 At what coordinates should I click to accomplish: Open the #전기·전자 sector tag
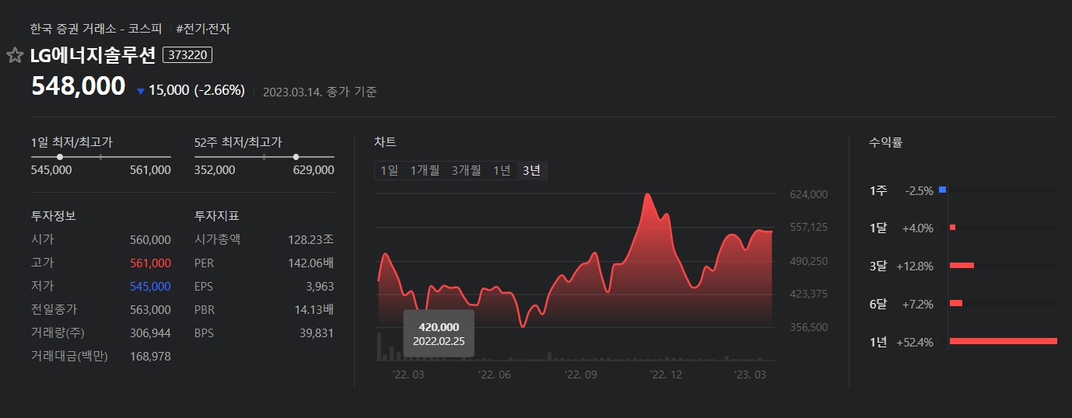coord(203,29)
